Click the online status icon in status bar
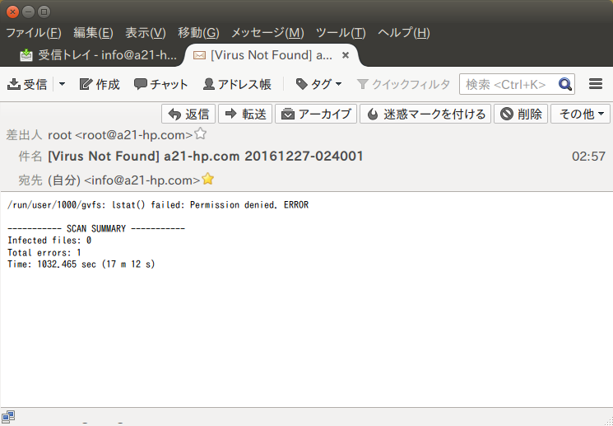The image size is (613, 426). 8,417
